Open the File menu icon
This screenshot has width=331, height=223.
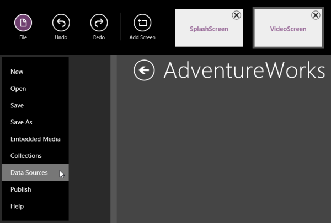(23, 23)
